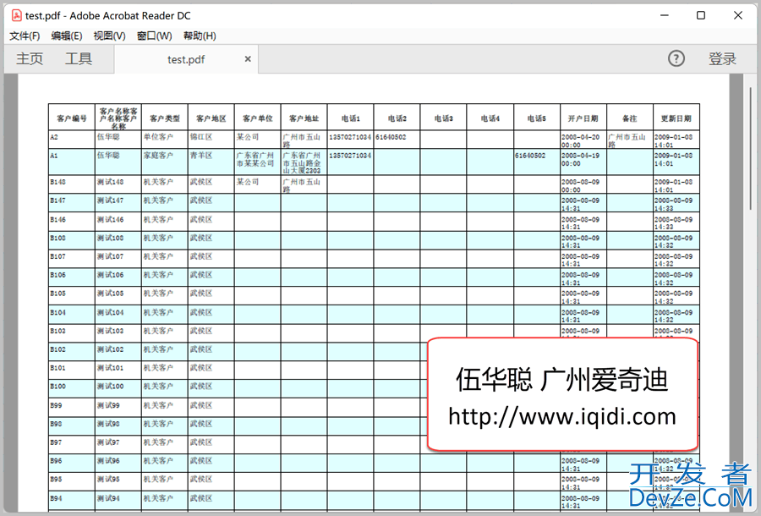Close the test.pdf tab
Image resolution: width=761 pixels, height=516 pixels.
point(248,58)
